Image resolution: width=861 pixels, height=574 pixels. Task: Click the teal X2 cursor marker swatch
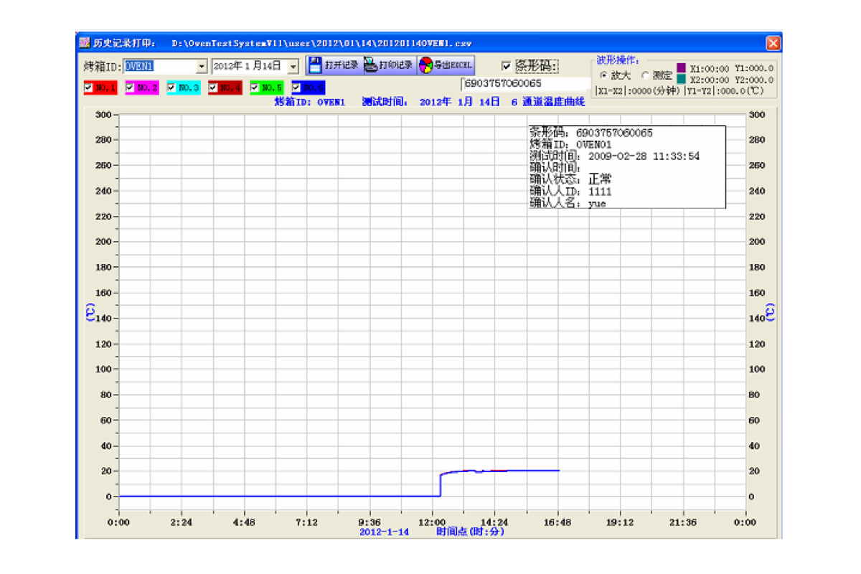coord(681,80)
